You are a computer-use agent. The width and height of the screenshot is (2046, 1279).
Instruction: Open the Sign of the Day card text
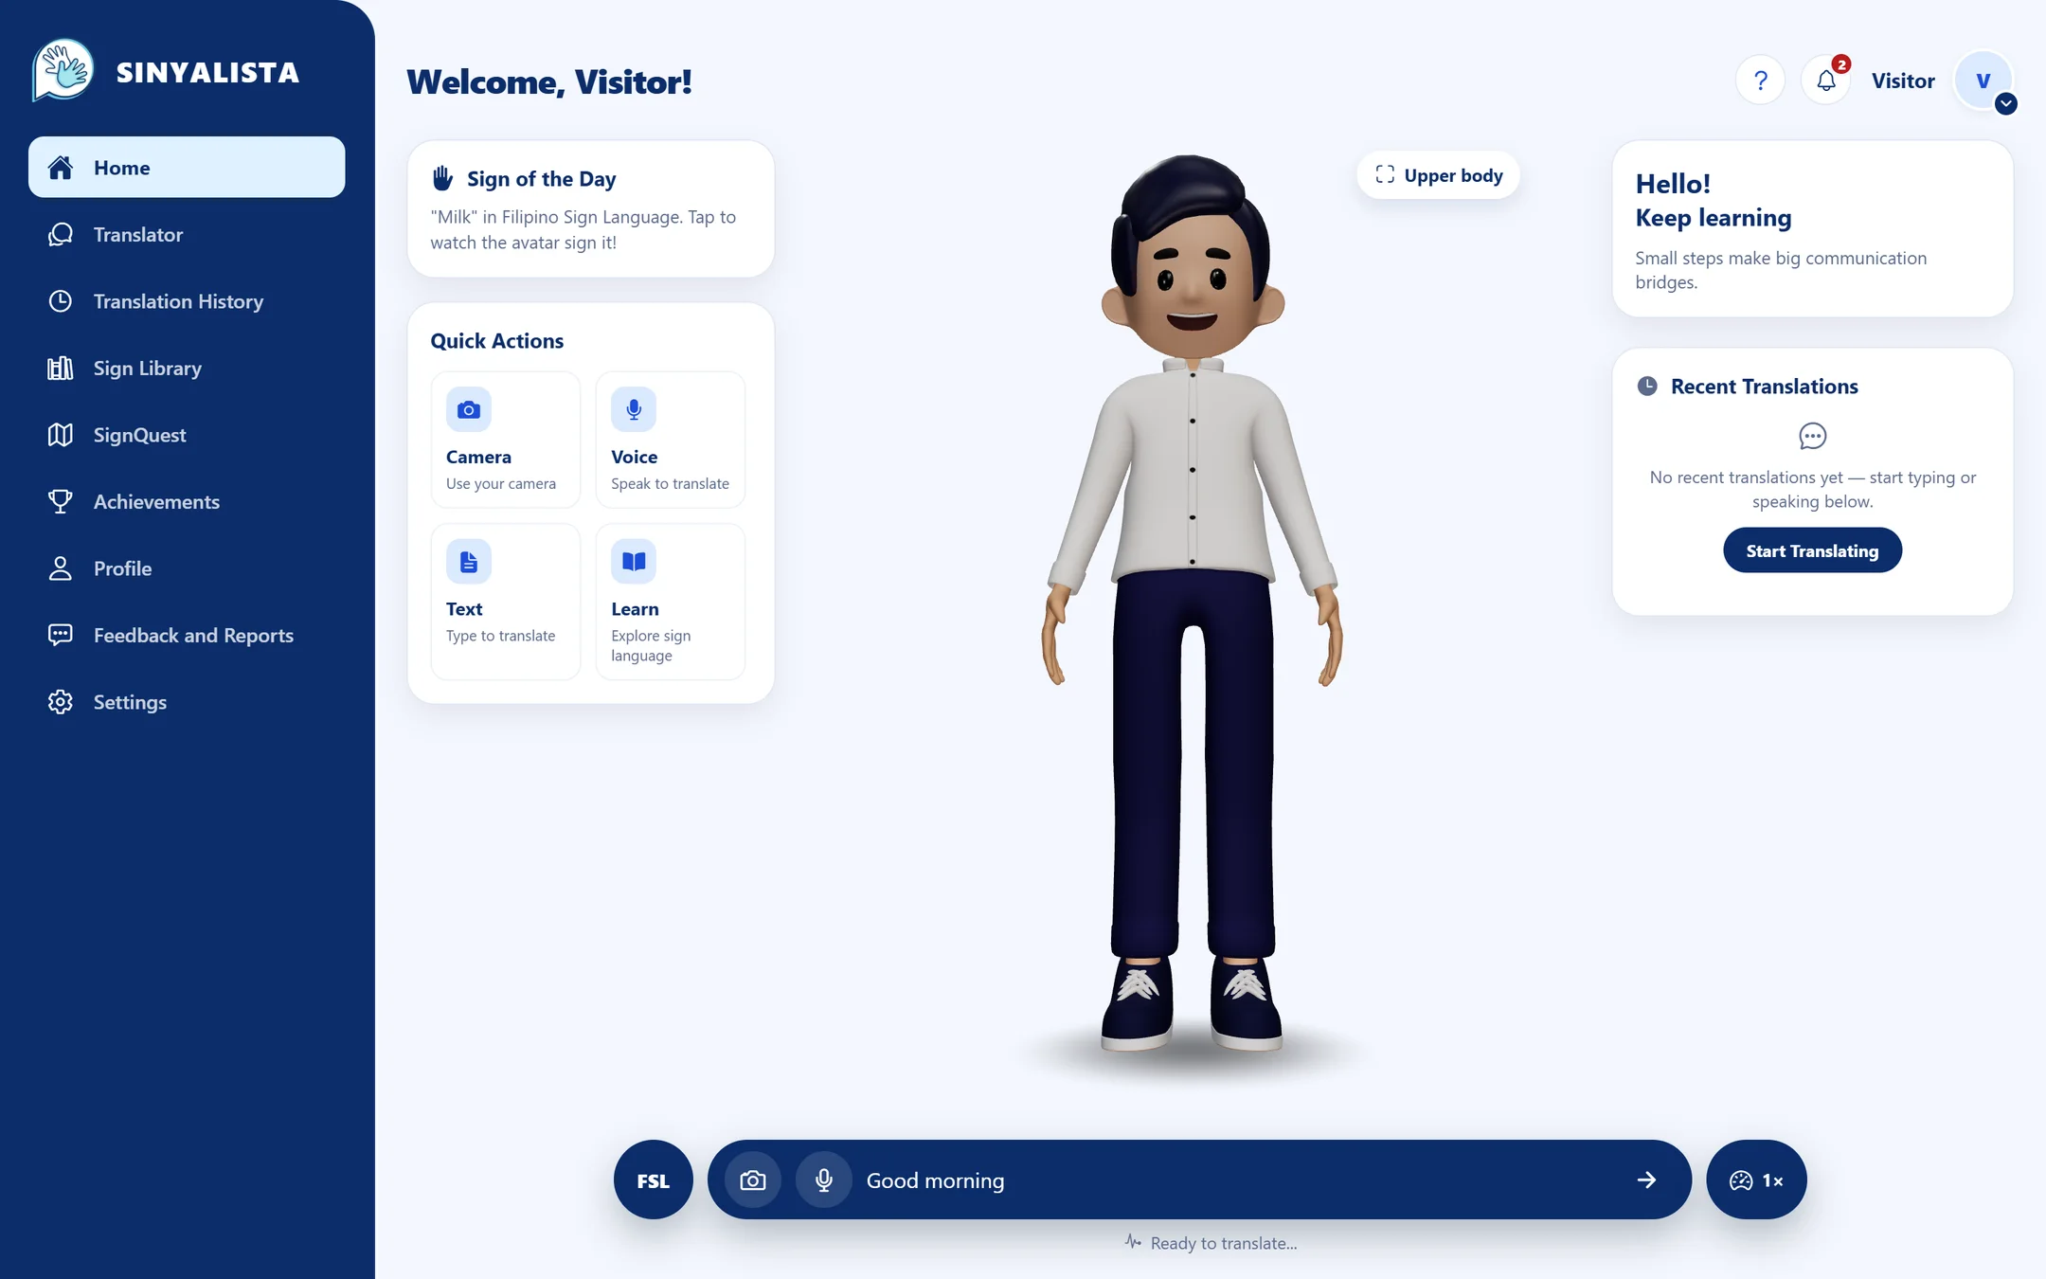583,230
